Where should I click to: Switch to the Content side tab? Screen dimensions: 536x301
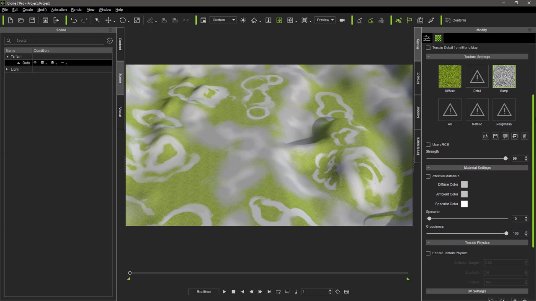pos(120,44)
